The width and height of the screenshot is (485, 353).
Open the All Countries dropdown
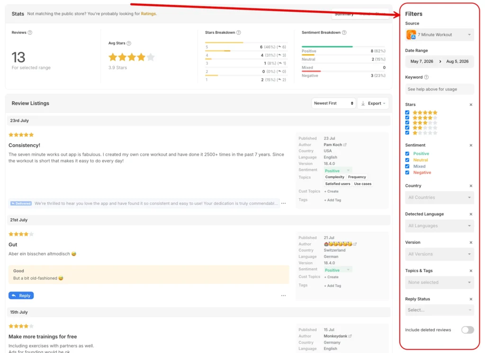439,197
